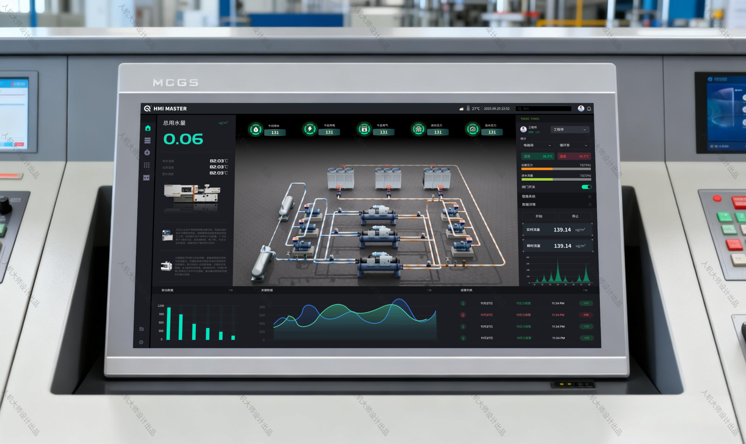Expand the 循环泵 dropdown

(573, 145)
